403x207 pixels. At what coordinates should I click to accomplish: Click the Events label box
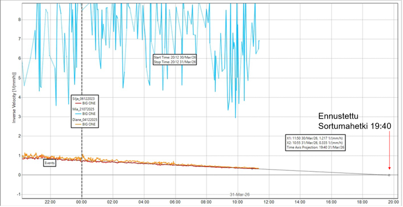[50, 163]
